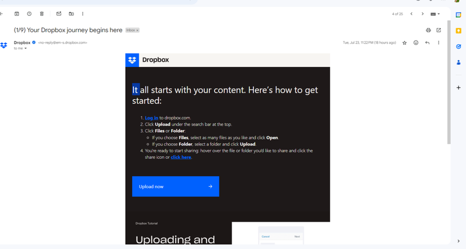Open the message's More options menu

click(x=439, y=42)
